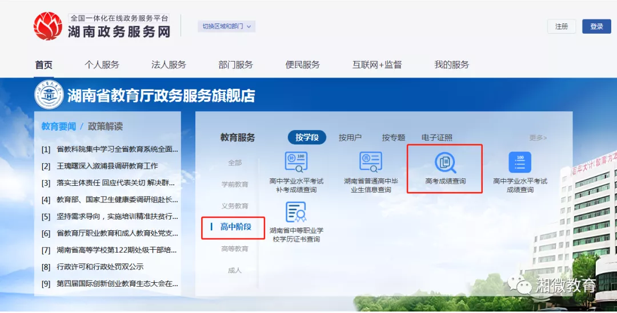
Task: Expand the 切换区域和部门 dropdown
Action: [x=226, y=26]
